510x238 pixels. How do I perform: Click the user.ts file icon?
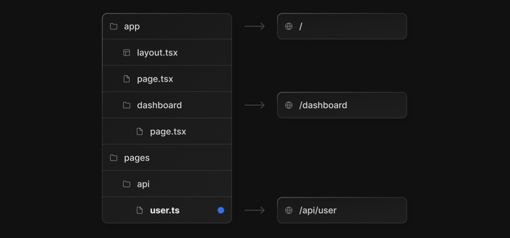coord(139,210)
